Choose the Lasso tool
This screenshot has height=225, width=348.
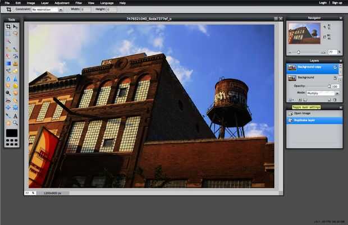[15, 34]
